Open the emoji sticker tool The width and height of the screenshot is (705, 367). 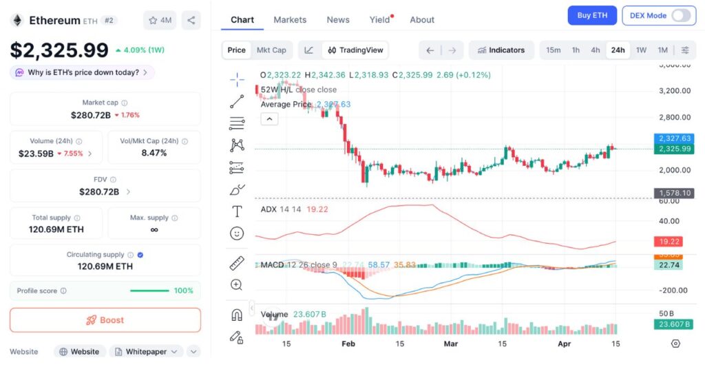[x=237, y=233]
